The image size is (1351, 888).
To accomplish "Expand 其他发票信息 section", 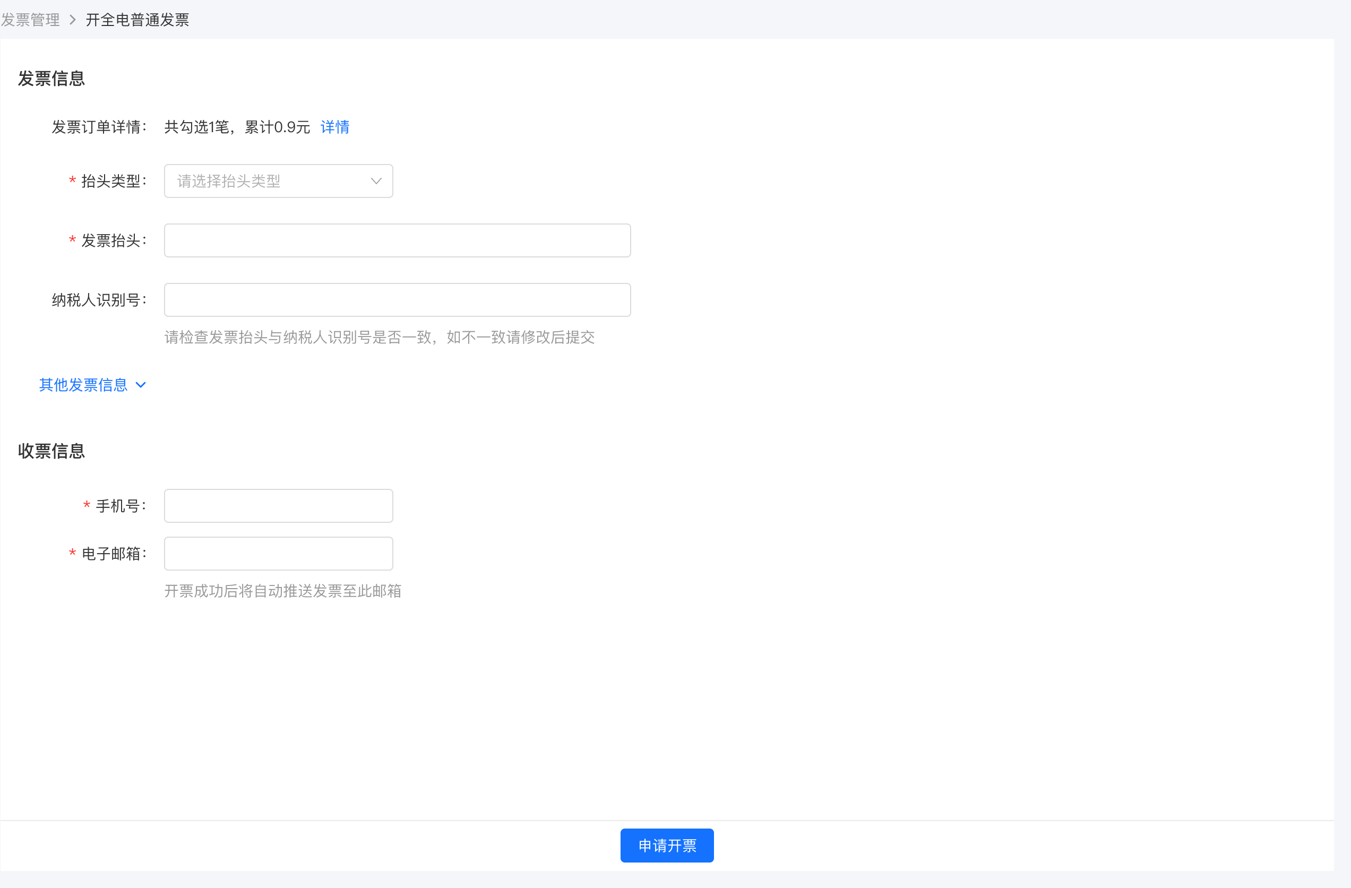I will (92, 385).
